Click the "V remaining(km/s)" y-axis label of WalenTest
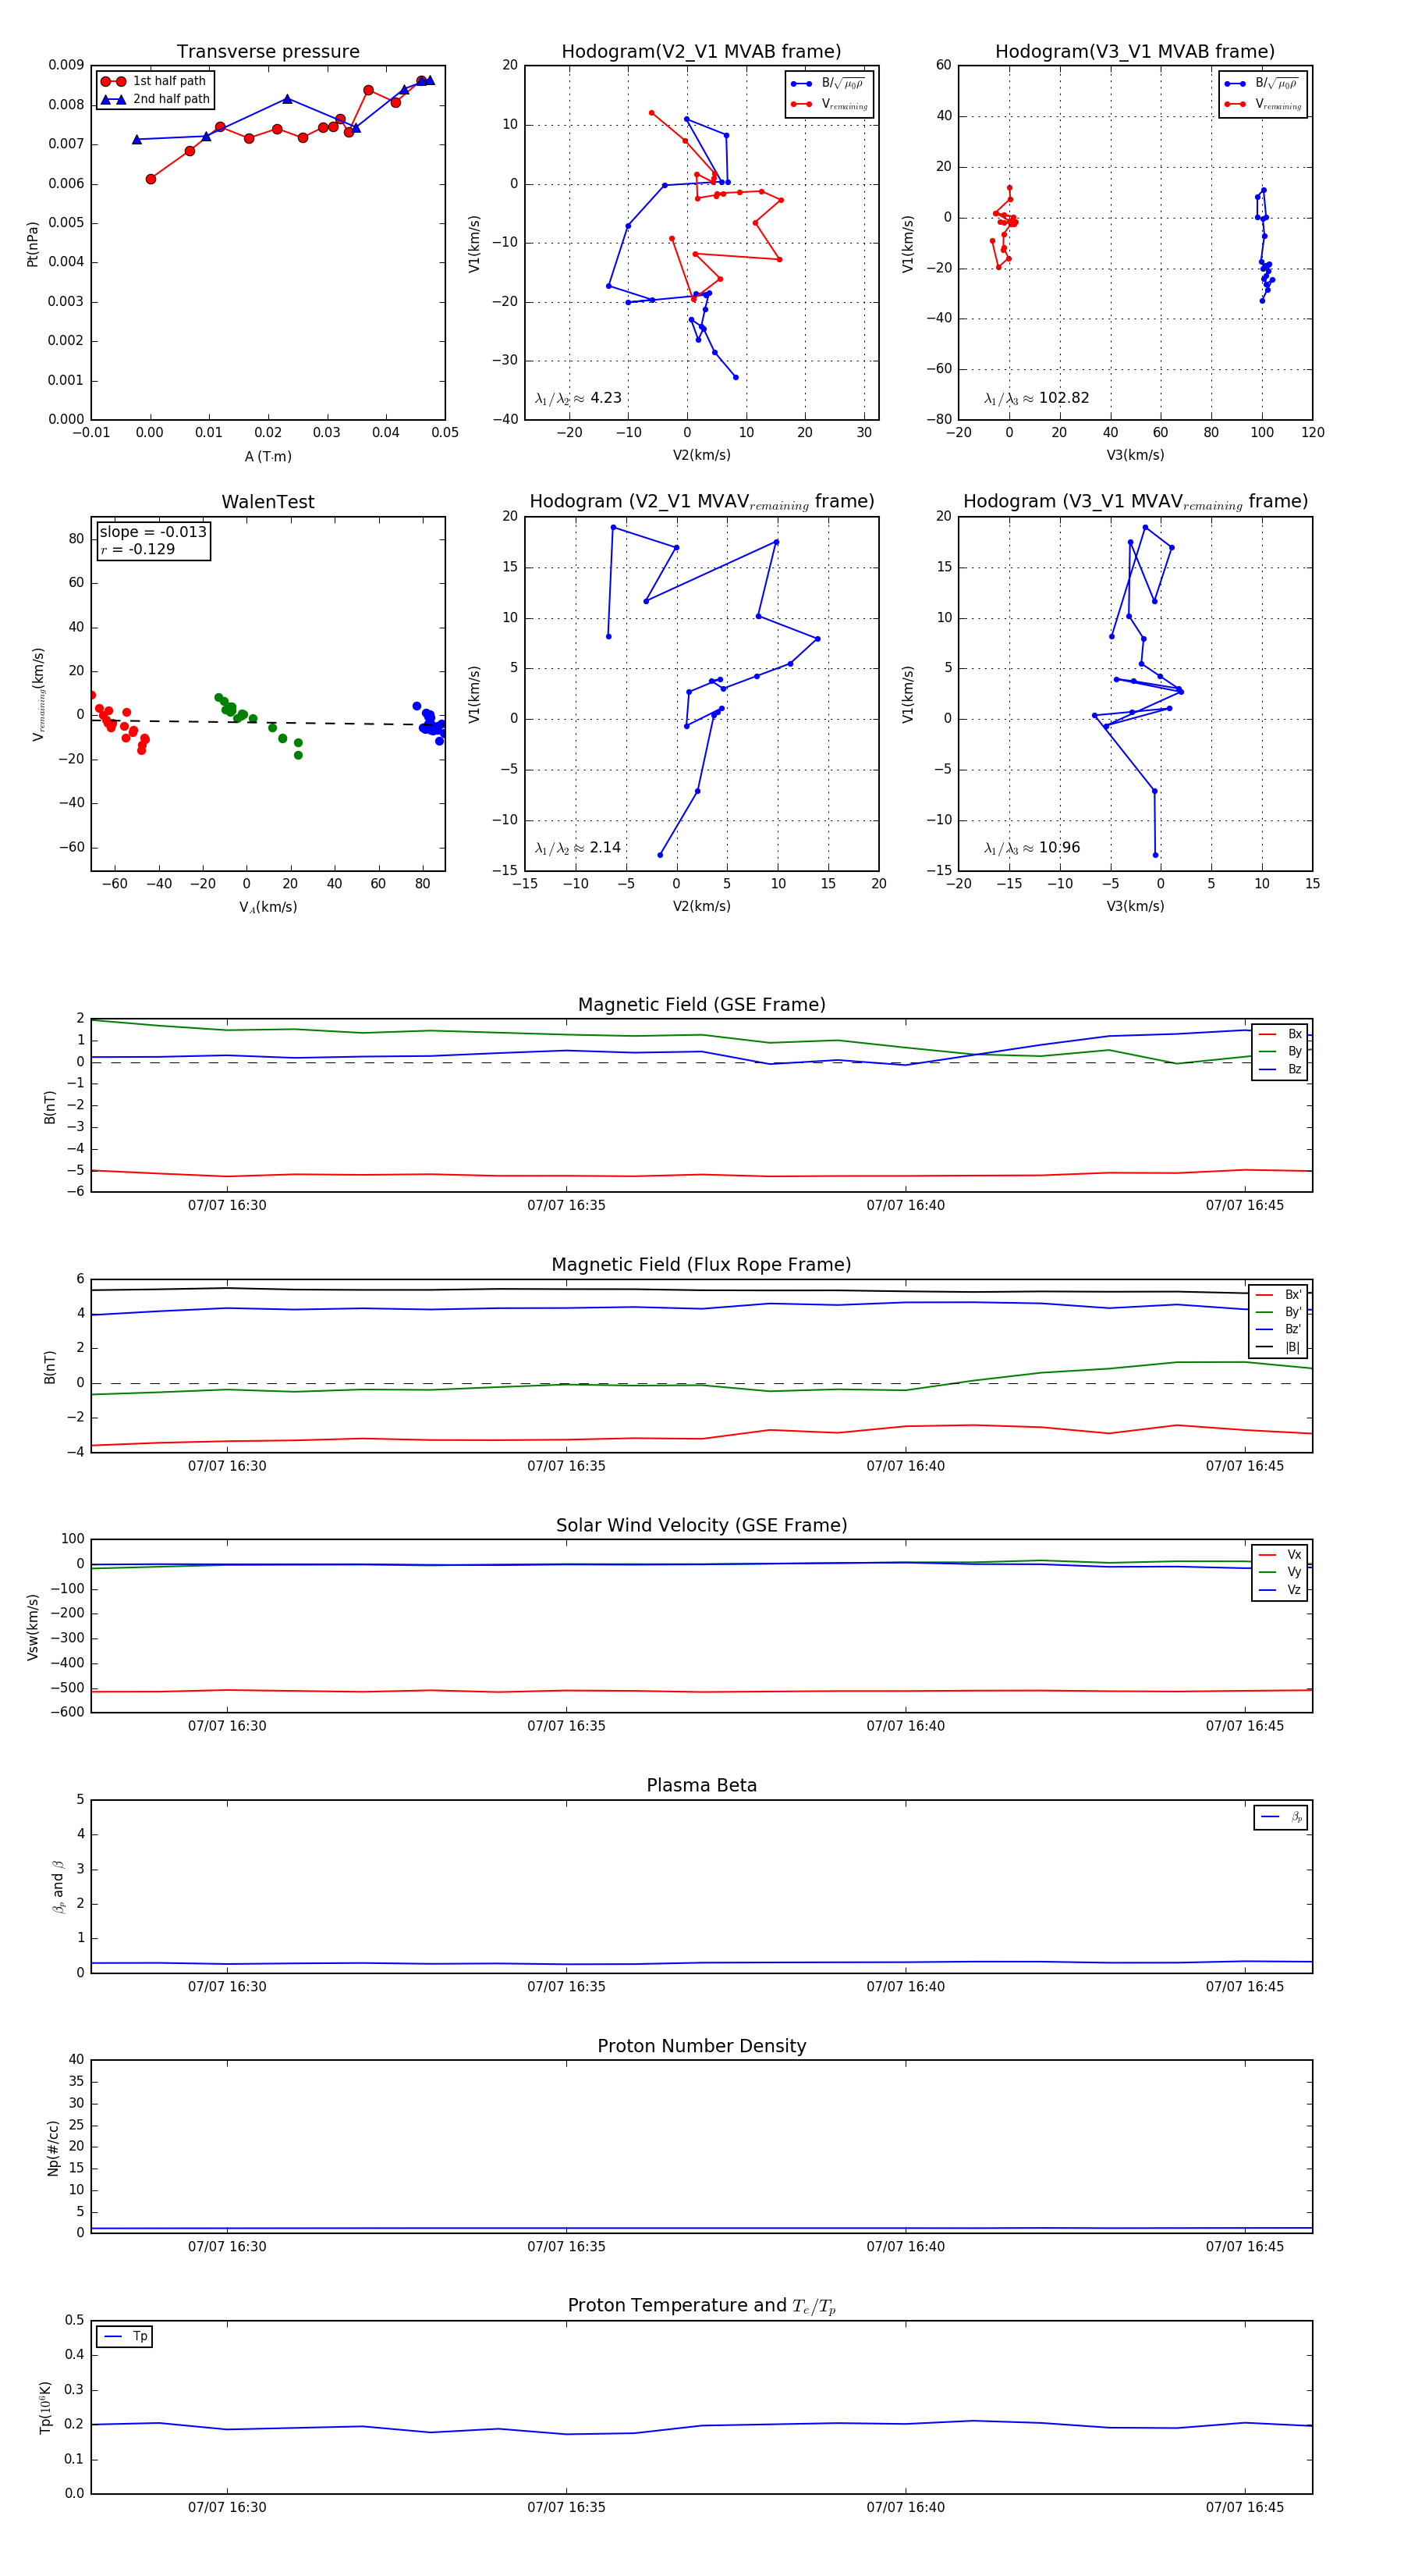1404x2576 pixels. point(39,694)
